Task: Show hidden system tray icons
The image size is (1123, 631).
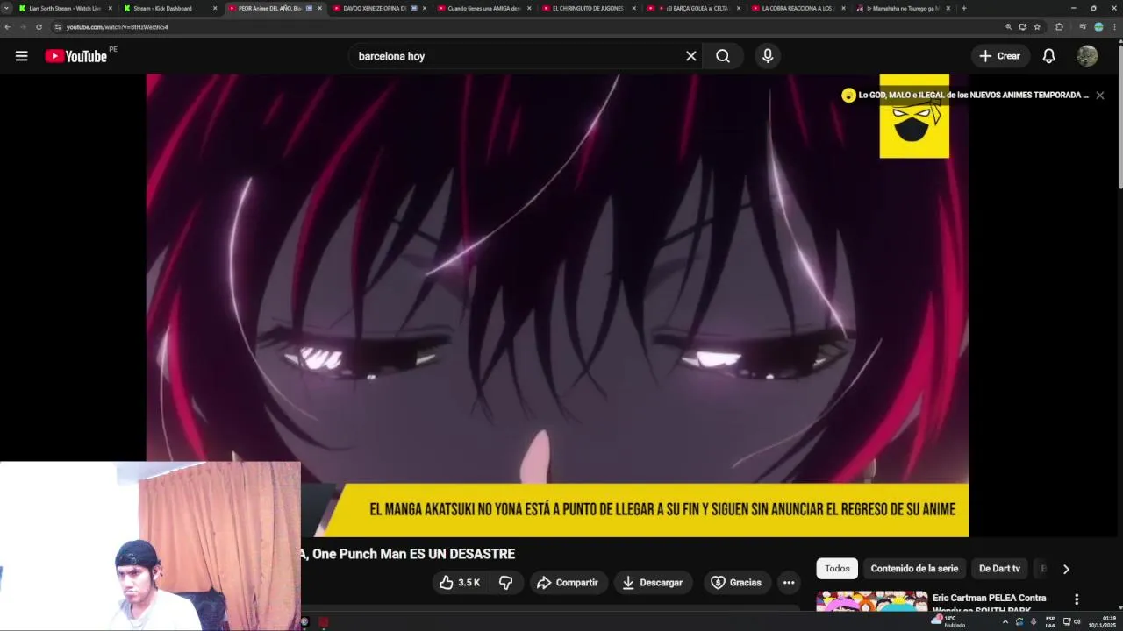Action: point(1005,621)
